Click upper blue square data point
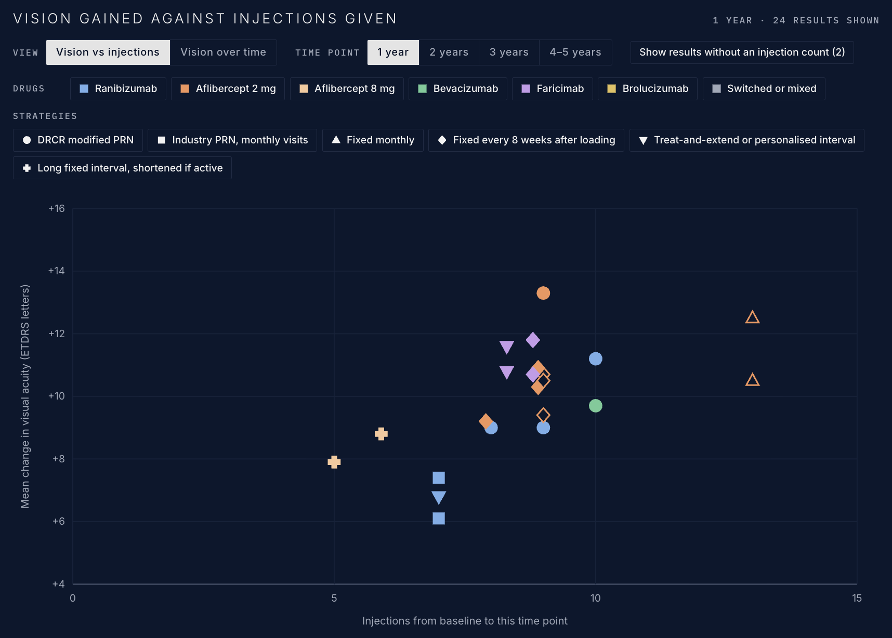This screenshot has height=638, width=892. point(439,477)
